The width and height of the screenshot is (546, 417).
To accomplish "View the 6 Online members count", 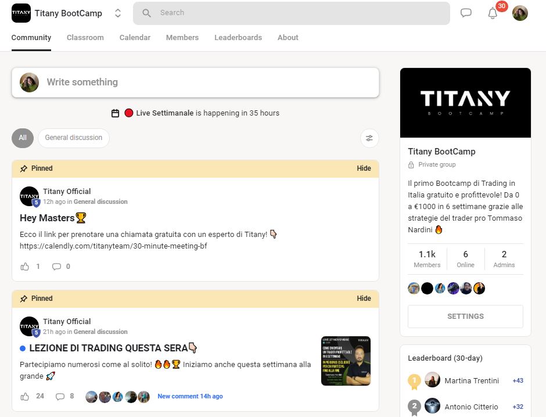I will pyautogui.click(x=466, y=259).
